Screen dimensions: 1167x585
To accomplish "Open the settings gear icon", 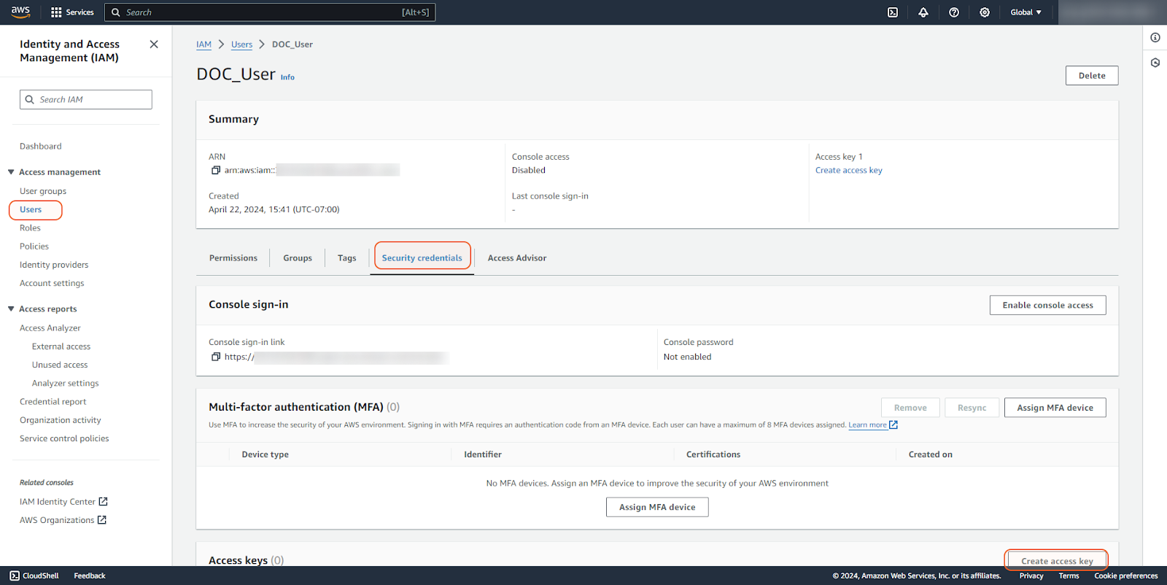I will tap(984, 12).
